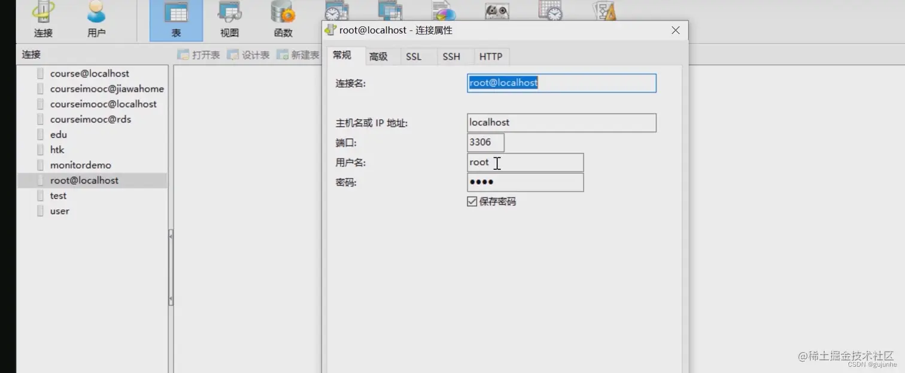905x373 pixels.
Task: Click the 打开表 button
Action: [x=199, y=54]
